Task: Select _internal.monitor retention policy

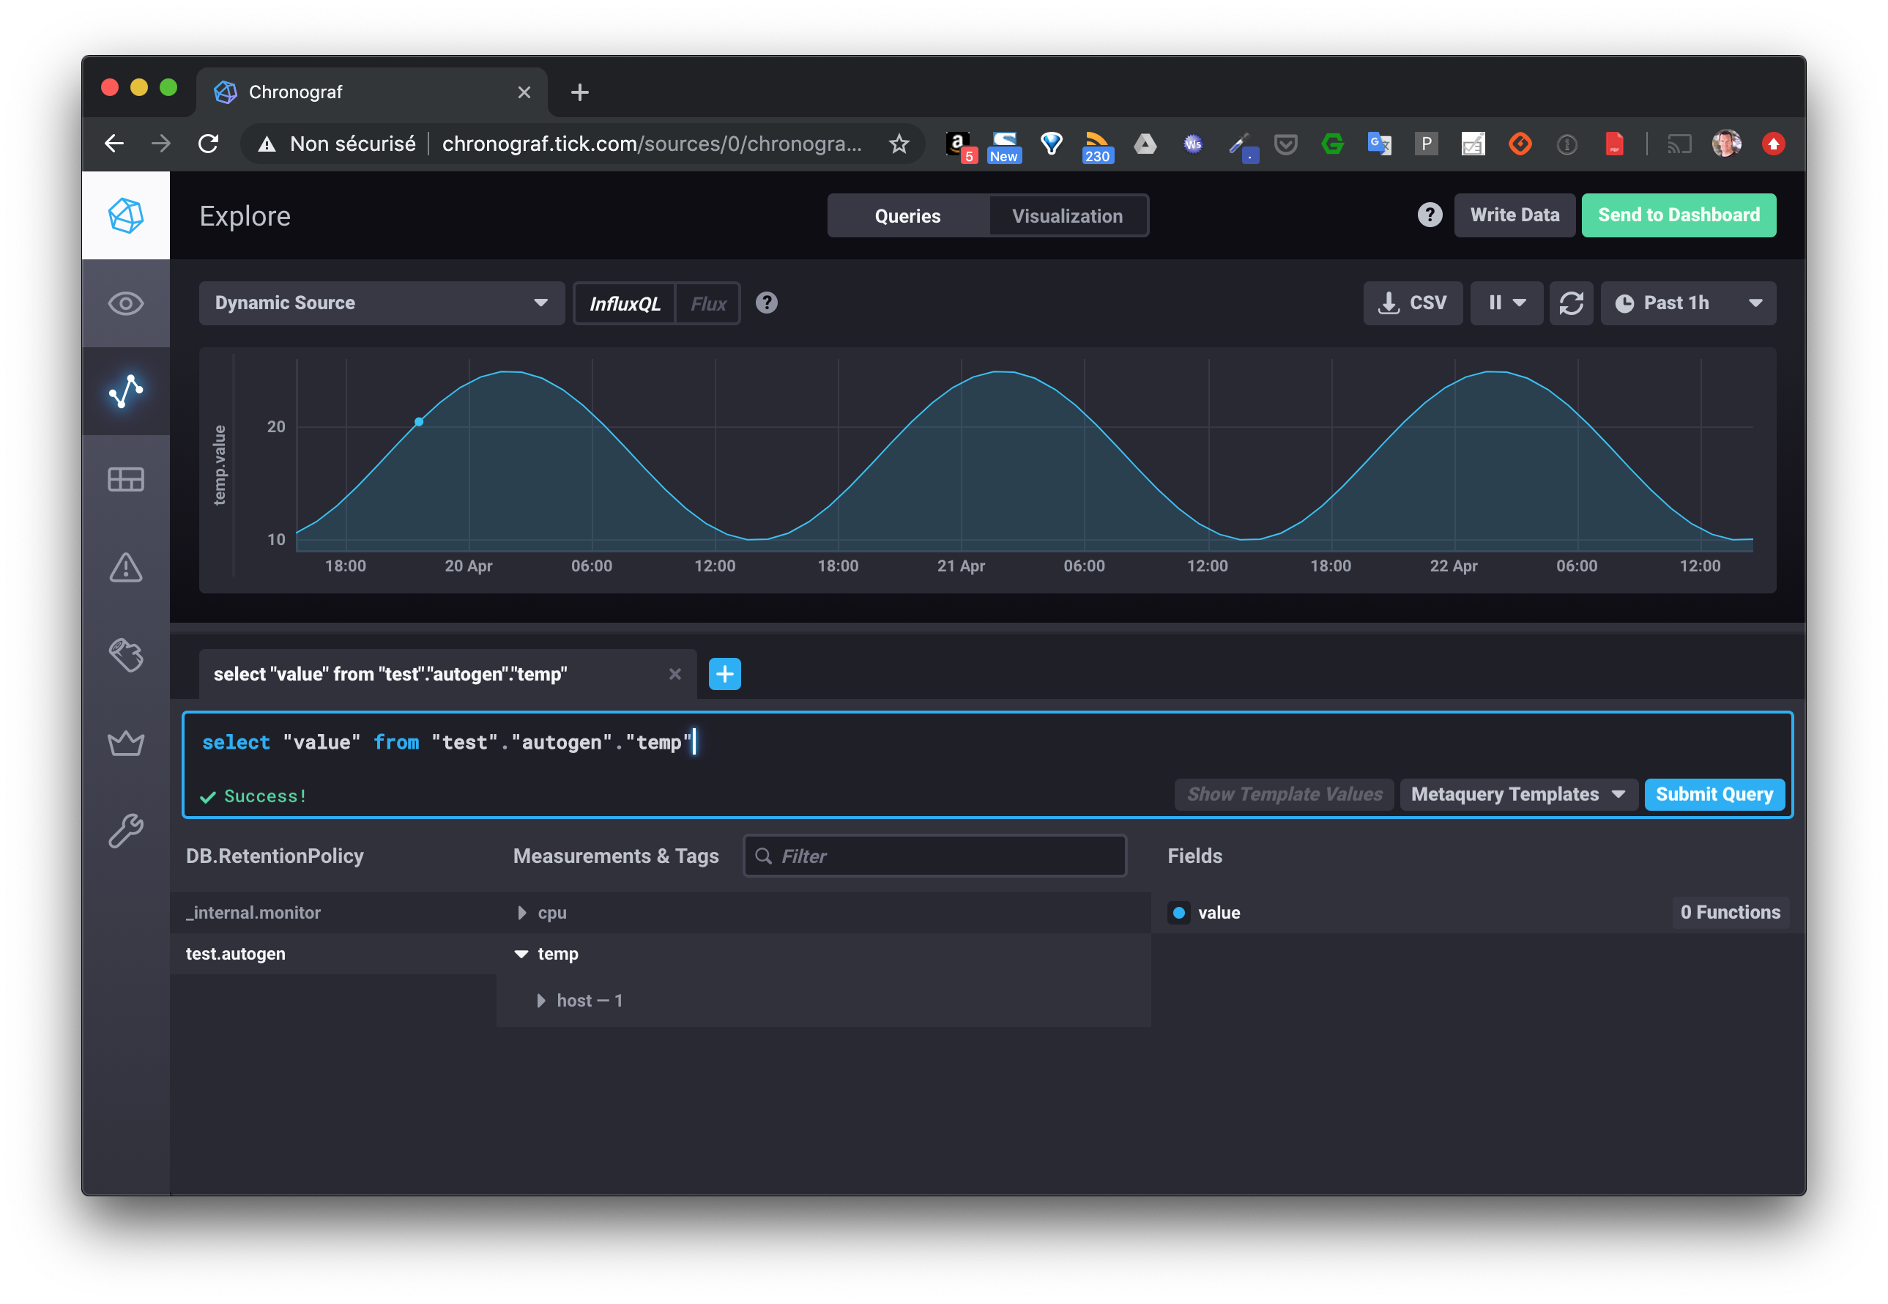Action: pos(333,913)
